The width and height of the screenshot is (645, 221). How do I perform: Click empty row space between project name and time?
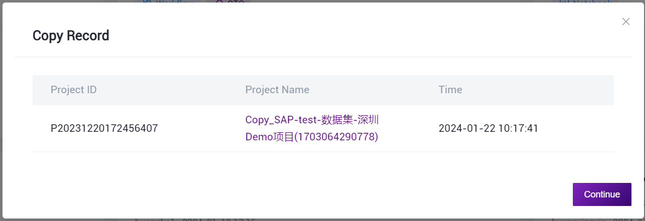(x=408, y=128)
